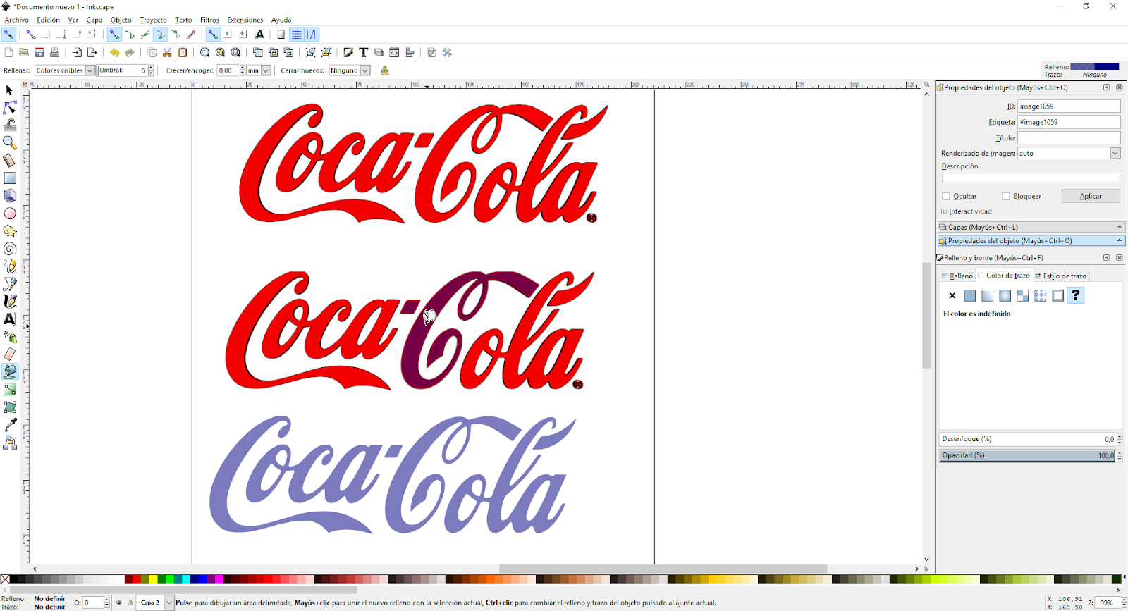This screenshot has height=611, width=1128.
Task: Reset paint bucket parameters to defaults
Action: tap(385, 70)
